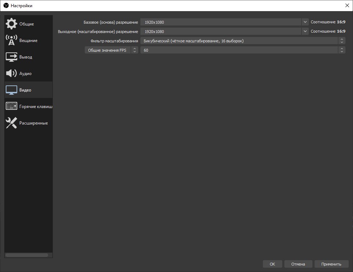Open the FPS value dropdown showing 60
Screen dimensions: 353x272
242,50
